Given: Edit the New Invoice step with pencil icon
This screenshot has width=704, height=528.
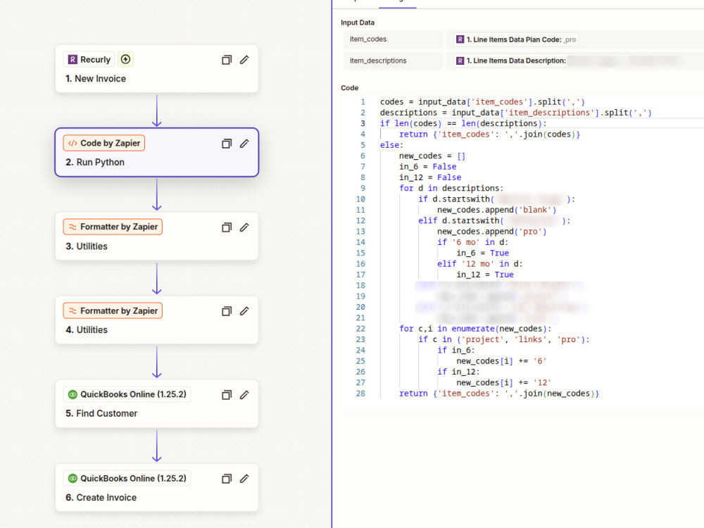Looking at the screenshot, I should point(244,60).
